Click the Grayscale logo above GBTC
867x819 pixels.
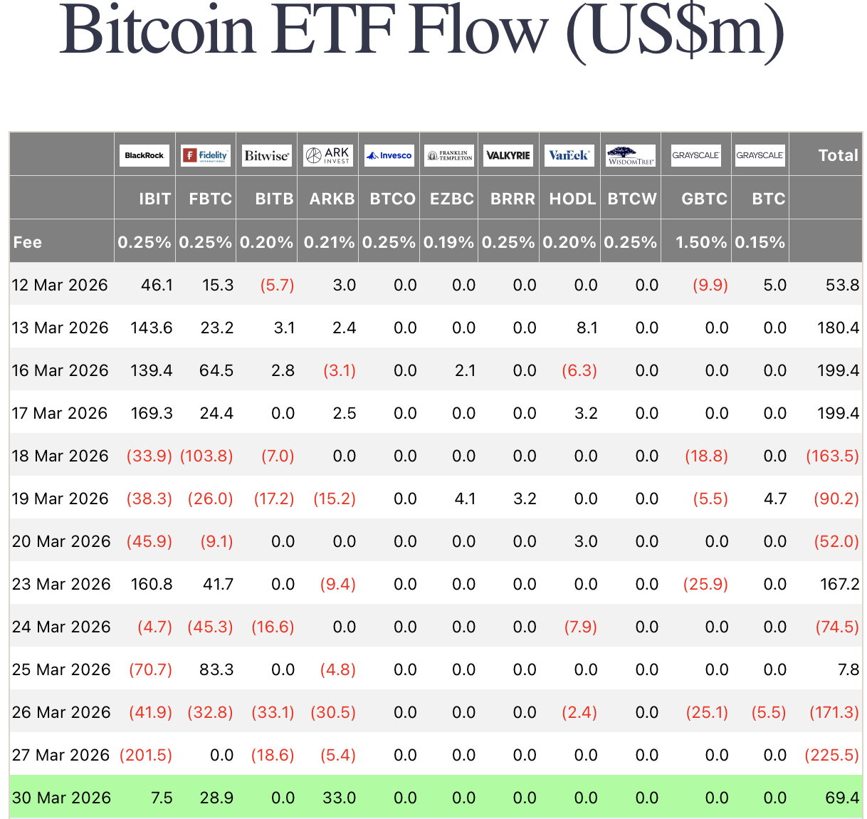(x=696, y=155)
